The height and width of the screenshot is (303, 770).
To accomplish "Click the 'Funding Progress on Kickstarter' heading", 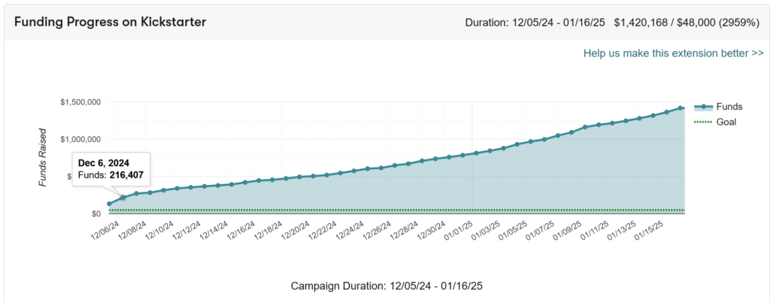I will coord(110,21).
